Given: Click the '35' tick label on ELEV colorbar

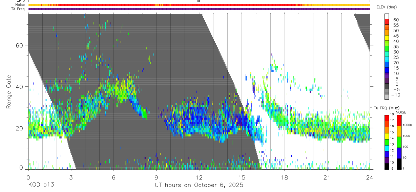Looking at the screenshot, I should 396,46.
